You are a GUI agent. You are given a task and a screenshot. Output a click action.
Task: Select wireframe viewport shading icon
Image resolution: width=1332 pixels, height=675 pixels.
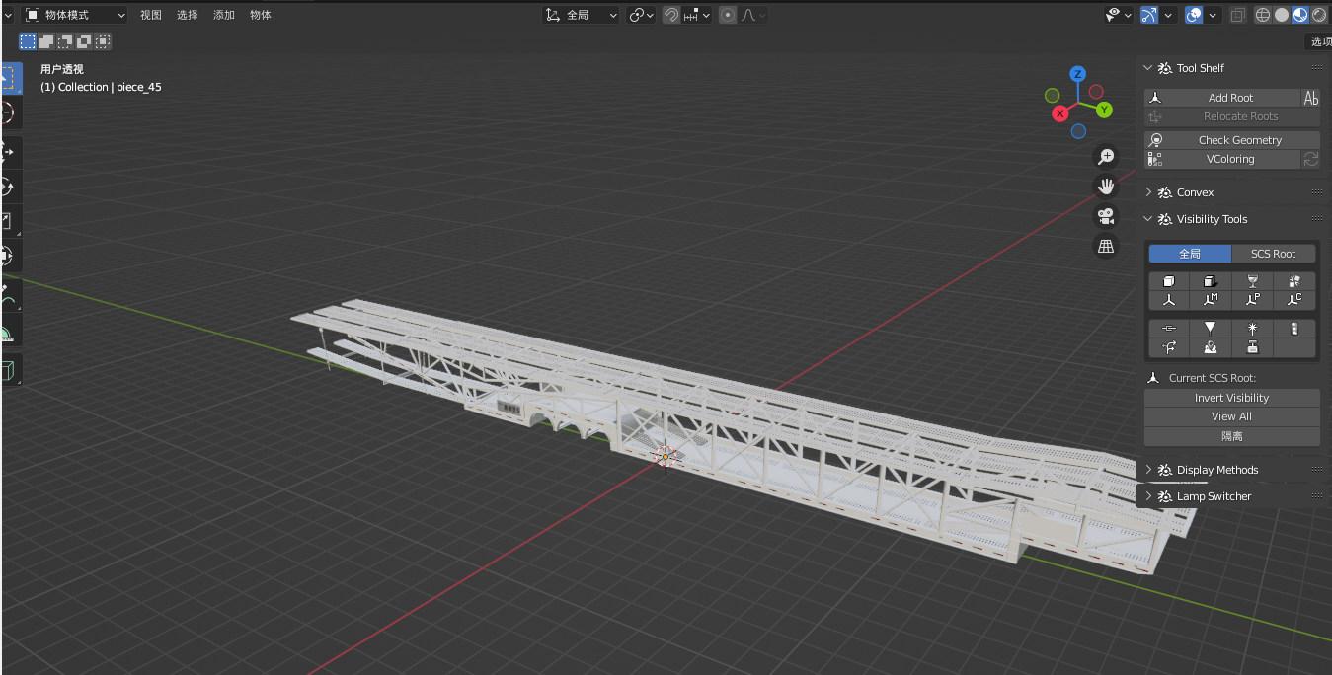click(x=1263, y=15)
